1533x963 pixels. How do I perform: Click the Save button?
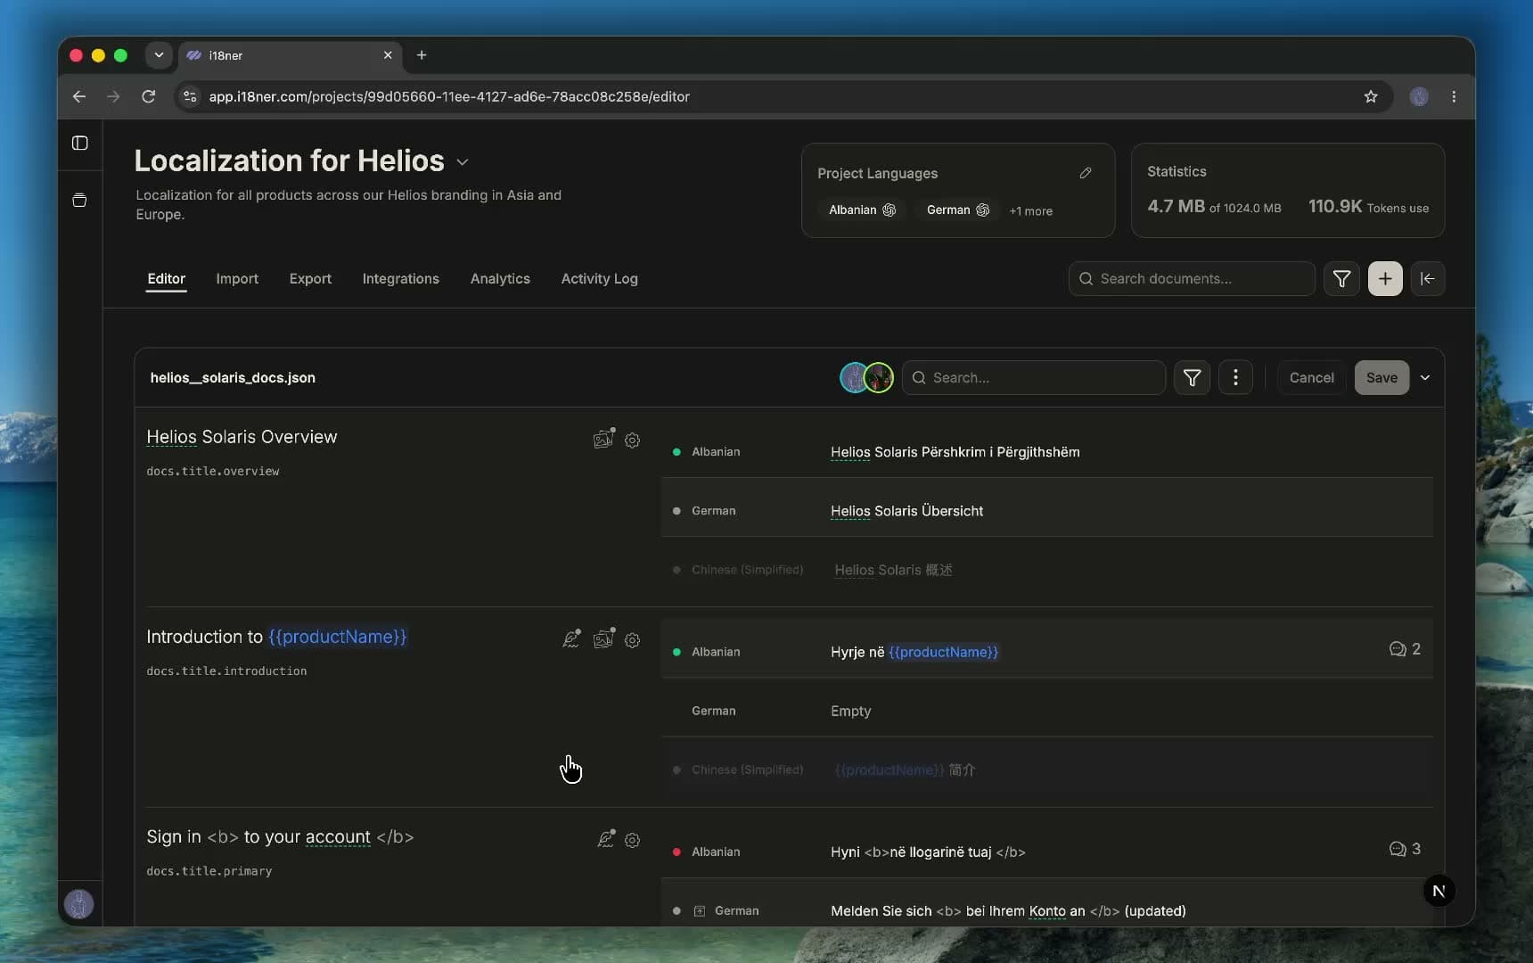pos(1381,378)
